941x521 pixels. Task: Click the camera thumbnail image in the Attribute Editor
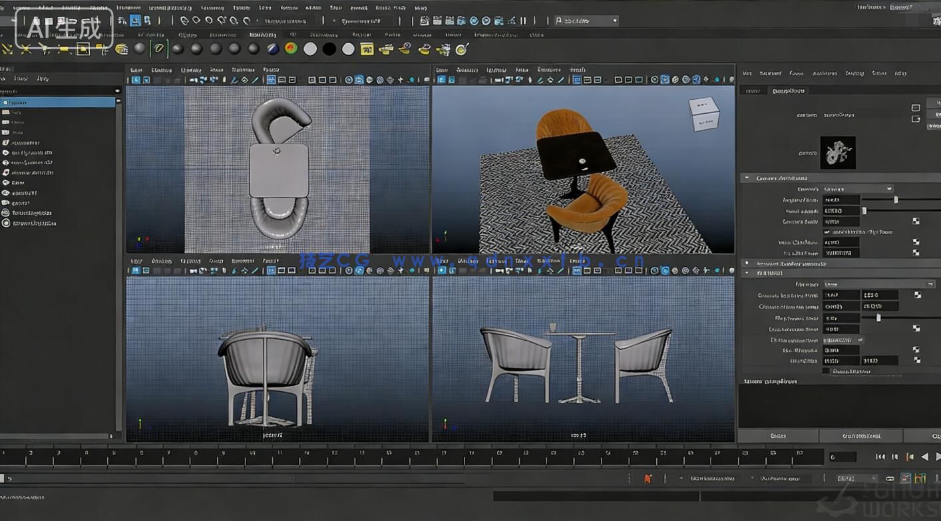(838, 152)
